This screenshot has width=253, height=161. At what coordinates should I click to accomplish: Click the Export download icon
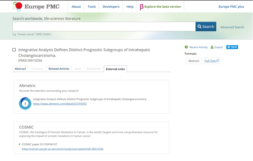point(212,47)
